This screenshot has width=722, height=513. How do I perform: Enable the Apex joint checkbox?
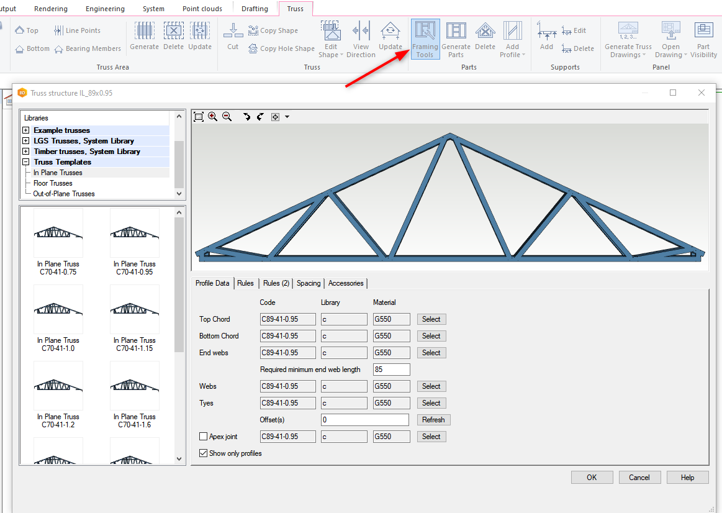click(x=203, y=437)
